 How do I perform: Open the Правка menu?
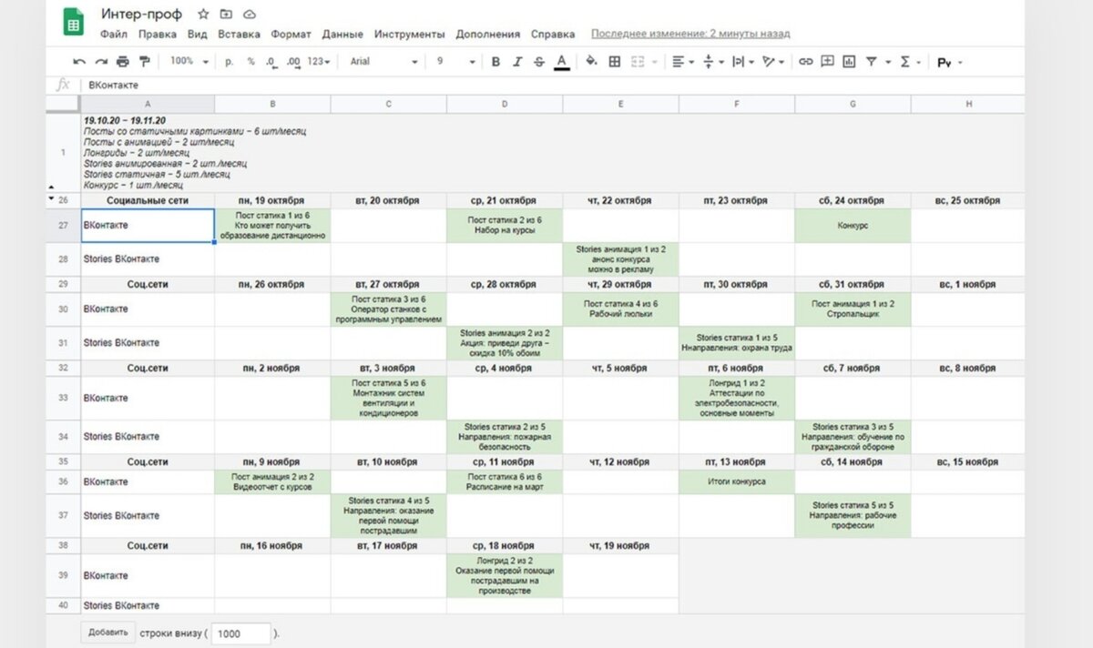pos(158,34)
